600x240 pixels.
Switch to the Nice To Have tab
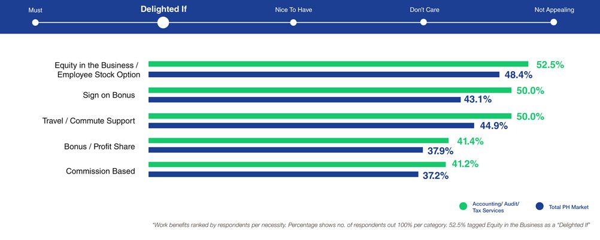coord(293,10)
